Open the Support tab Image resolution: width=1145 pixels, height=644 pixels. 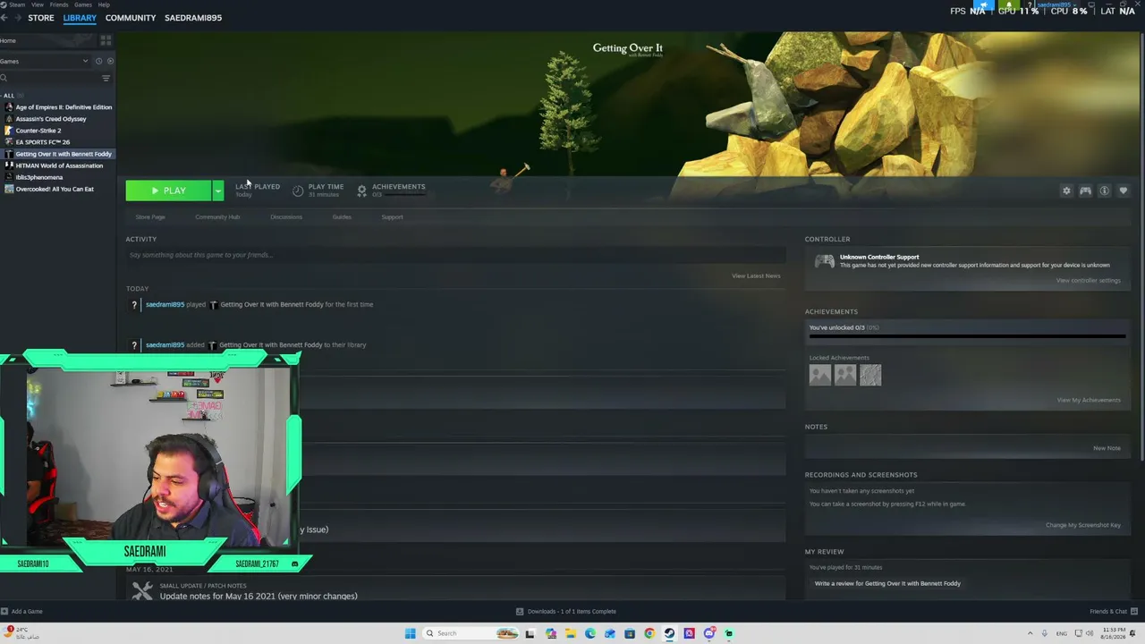pyautogui.click(x=392, y=217)
